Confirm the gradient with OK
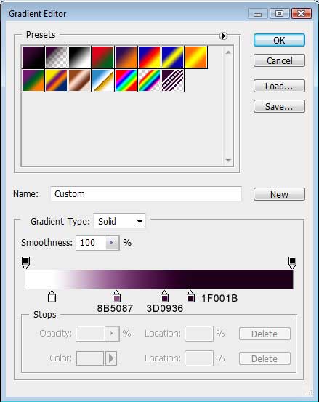This screenshot has width=319, height=402. tap(279, 40)
